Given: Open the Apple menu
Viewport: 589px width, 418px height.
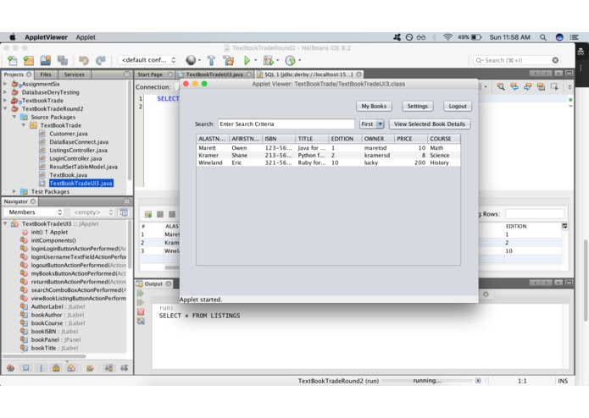Looking at the screenshot, I should pos(13,36).
